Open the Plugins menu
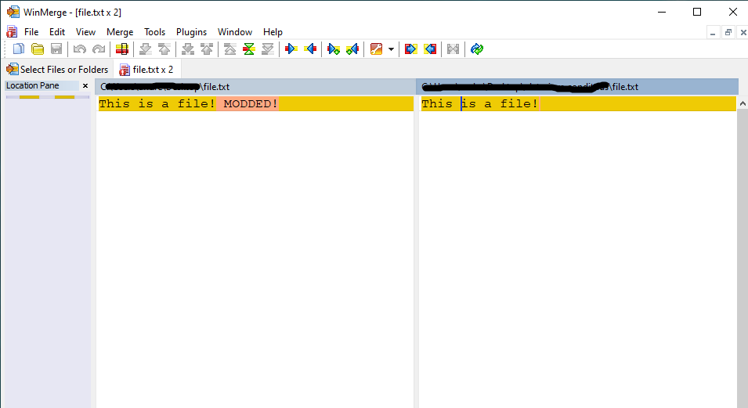This screenshot has height=408, width=748. 191,32
